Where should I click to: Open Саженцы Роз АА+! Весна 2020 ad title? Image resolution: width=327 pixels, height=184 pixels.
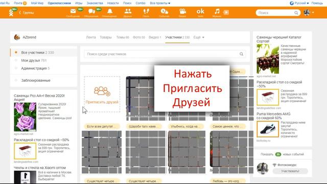click(39, 98)
